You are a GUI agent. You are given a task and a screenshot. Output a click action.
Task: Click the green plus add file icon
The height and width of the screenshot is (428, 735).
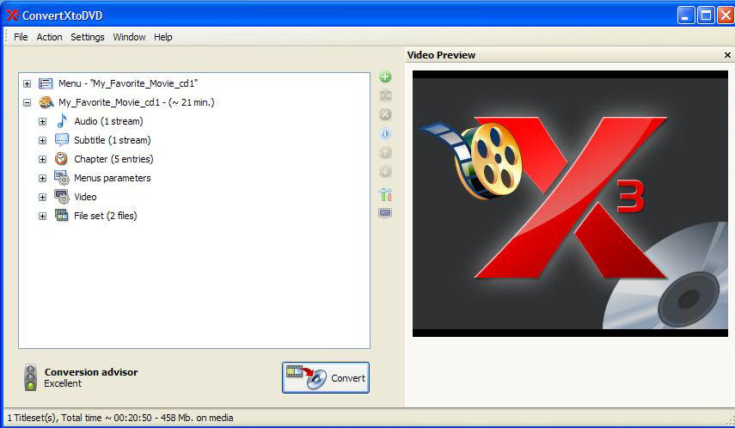coord(385,76)
